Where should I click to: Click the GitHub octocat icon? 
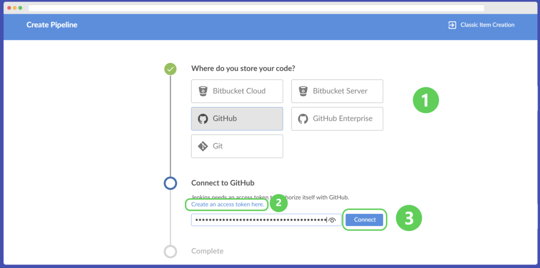coord(203,118)
